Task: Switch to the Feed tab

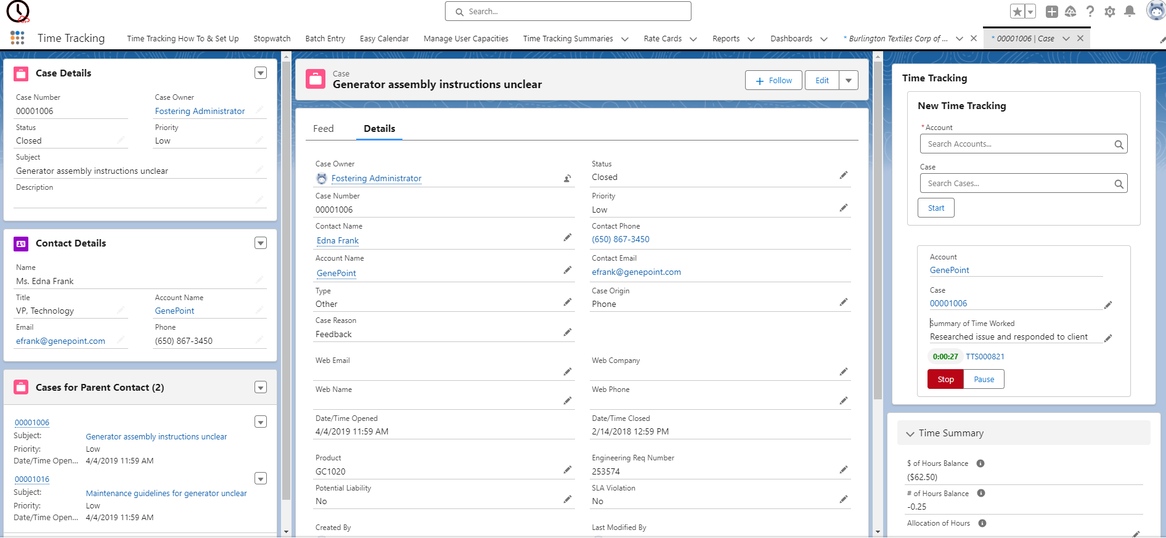Action: tap(323, 129)
